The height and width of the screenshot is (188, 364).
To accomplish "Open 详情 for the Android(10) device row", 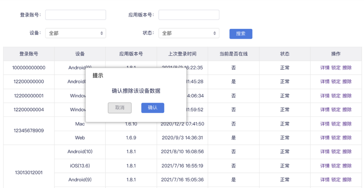I will pyautogui.click(x=325, y=152).
